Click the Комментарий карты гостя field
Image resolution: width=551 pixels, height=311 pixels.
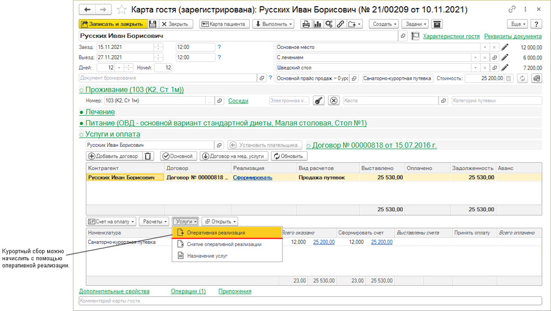coord(310,301)
